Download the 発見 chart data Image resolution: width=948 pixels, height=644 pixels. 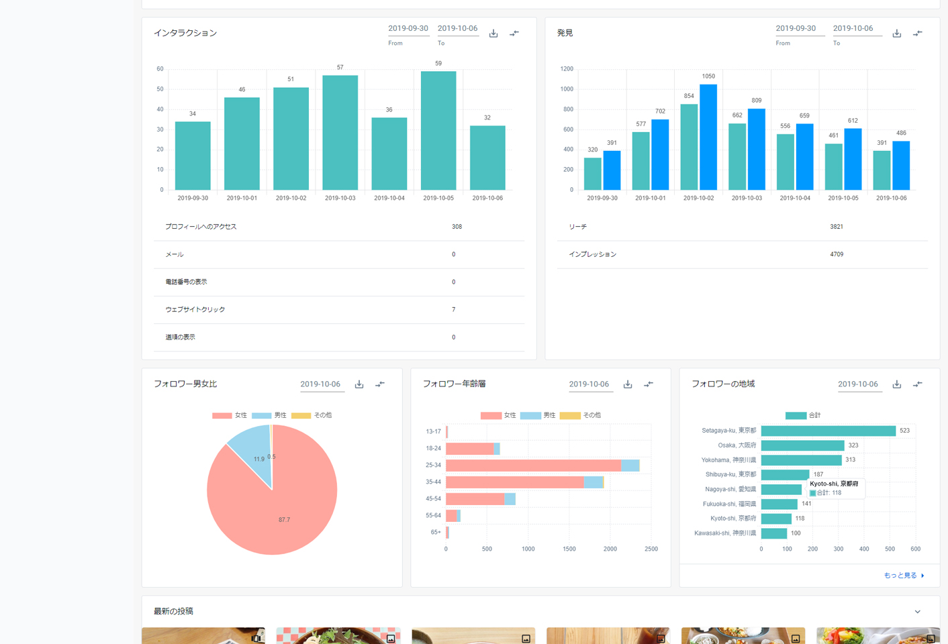click(x=896, y=34)
